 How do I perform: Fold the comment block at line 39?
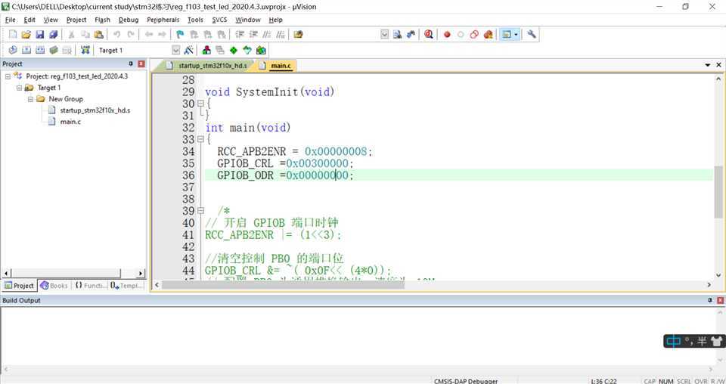200,210
